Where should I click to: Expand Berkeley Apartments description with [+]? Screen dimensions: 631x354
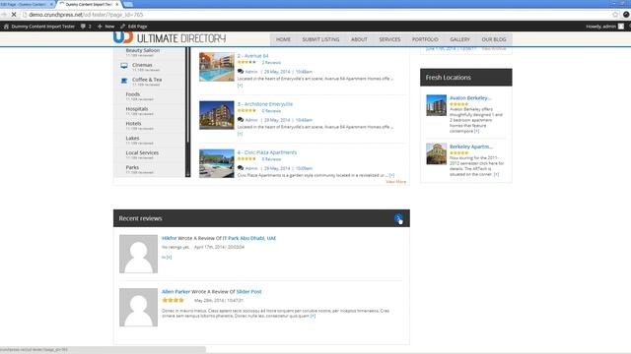(x=496, y=174)
